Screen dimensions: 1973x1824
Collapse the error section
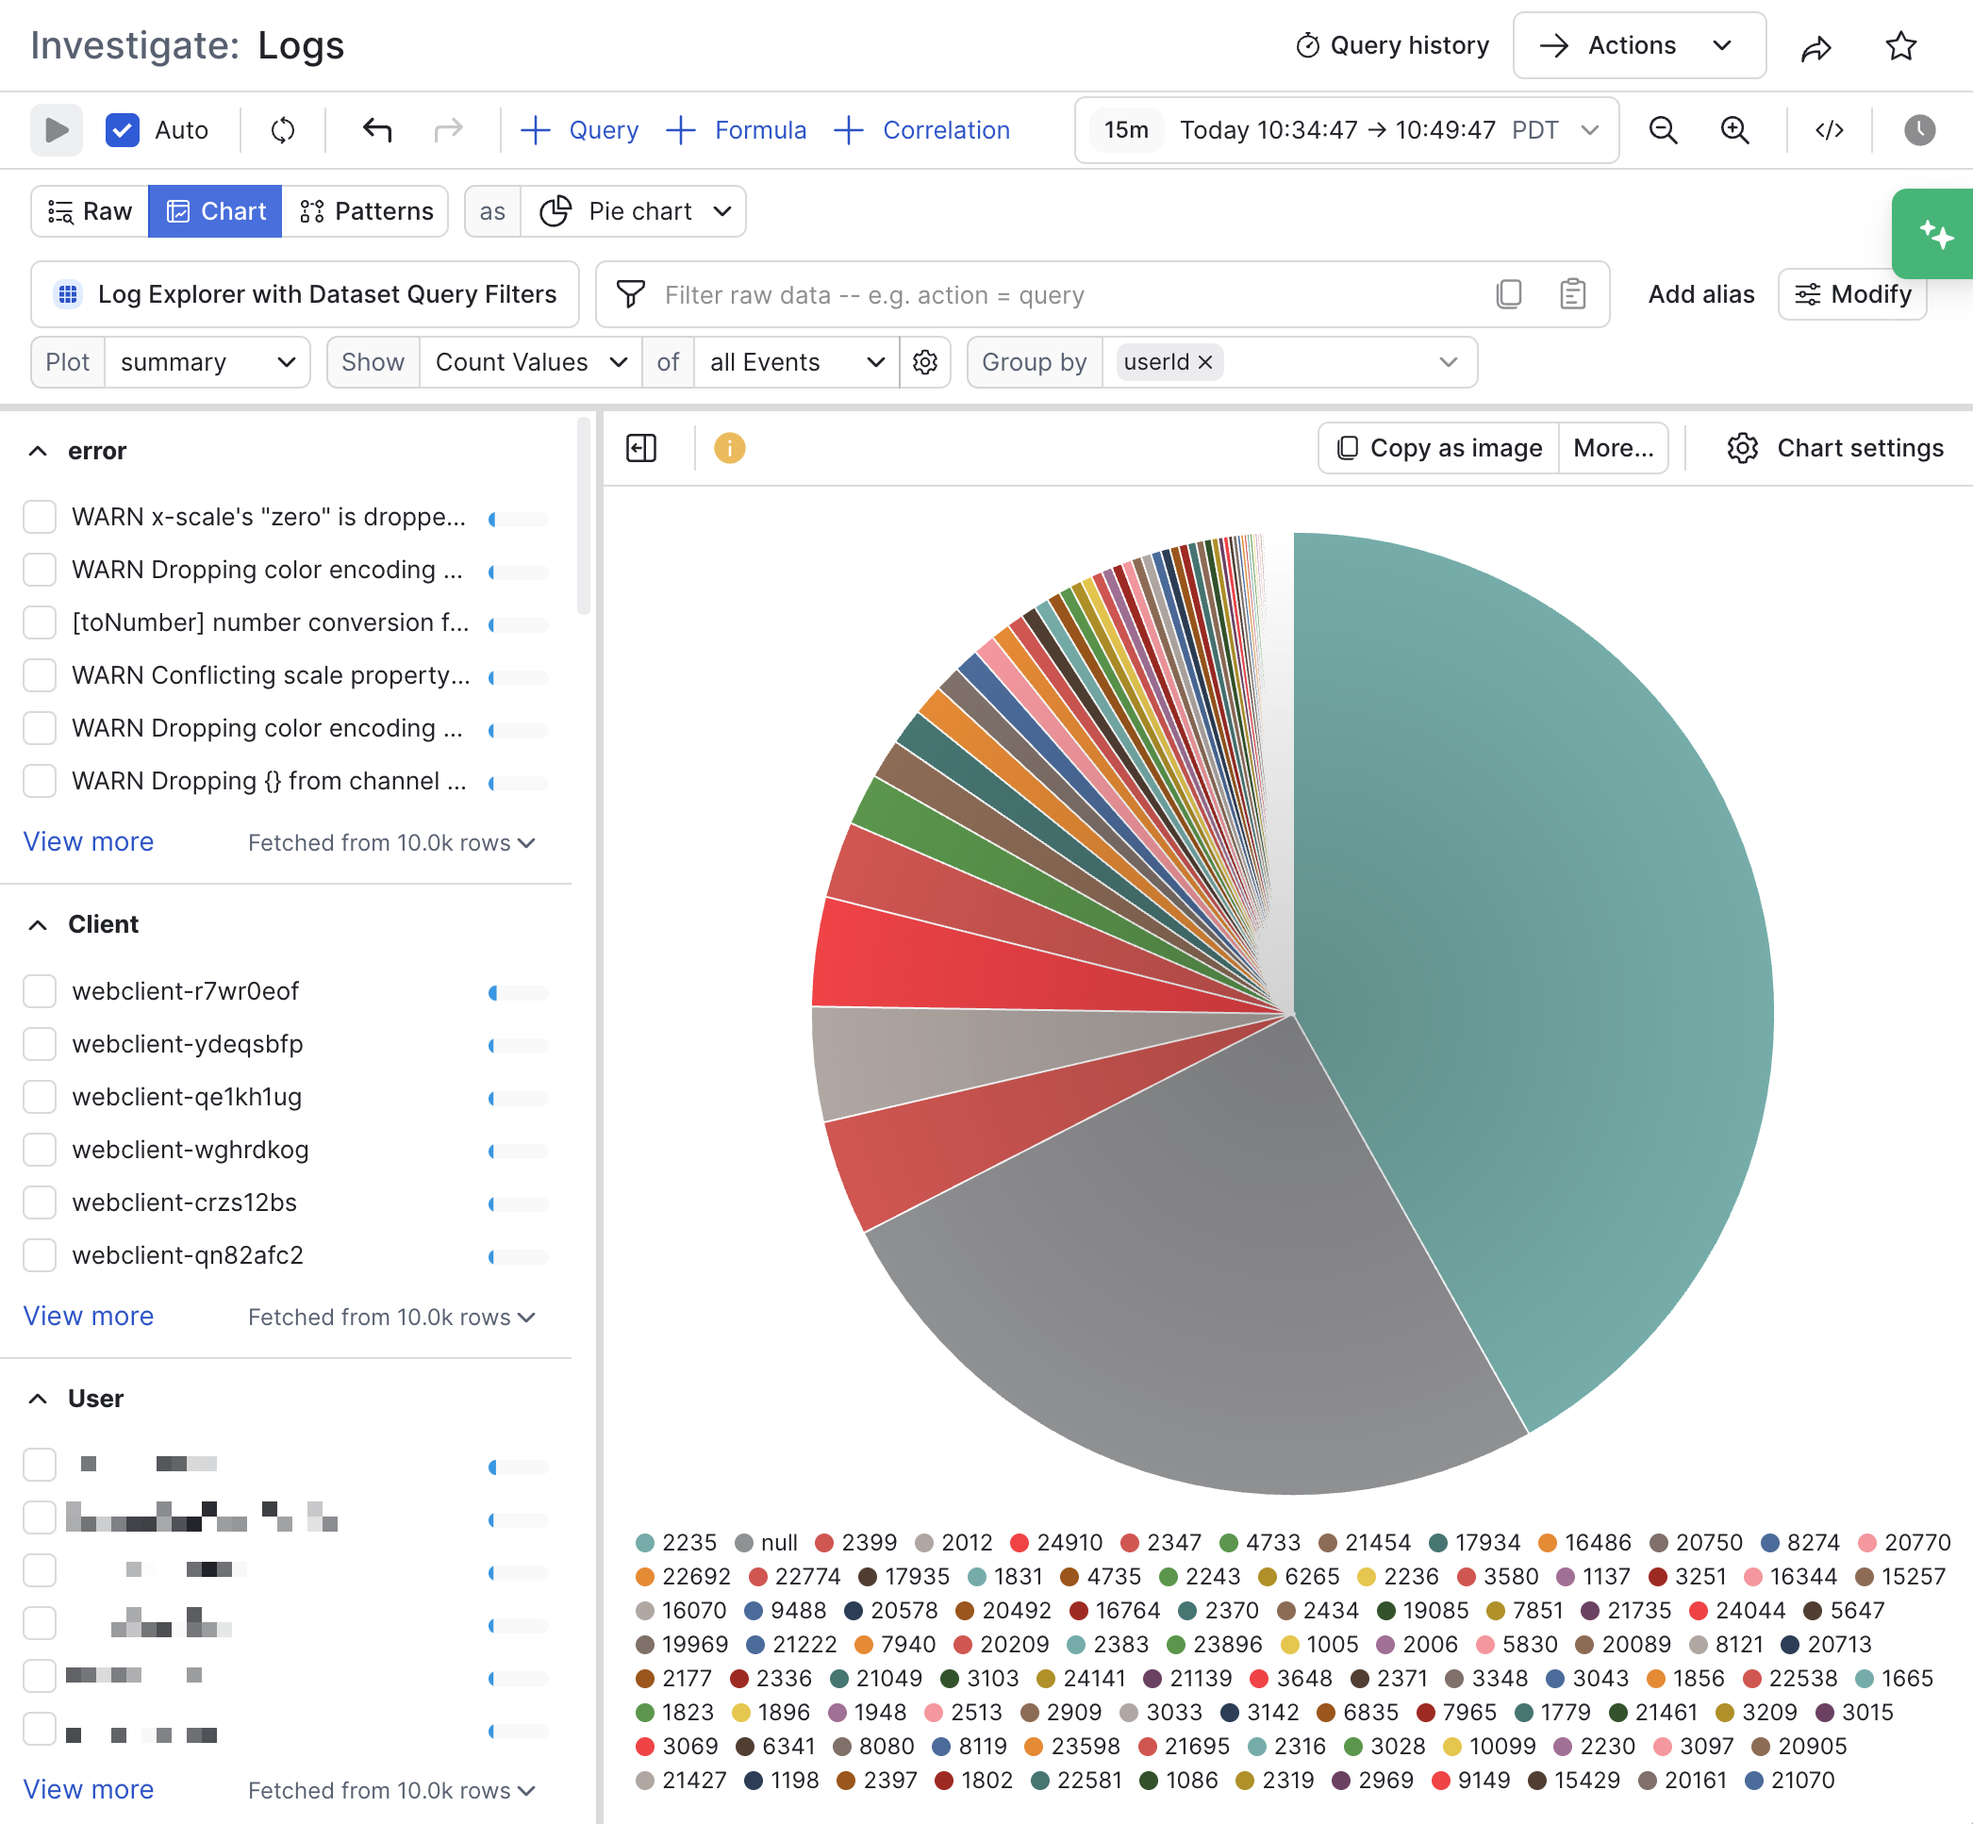38,451
